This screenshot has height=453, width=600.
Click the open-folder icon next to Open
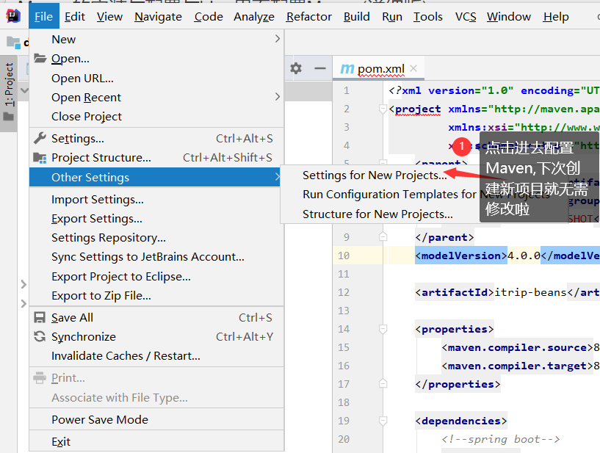tap(40, 59)
